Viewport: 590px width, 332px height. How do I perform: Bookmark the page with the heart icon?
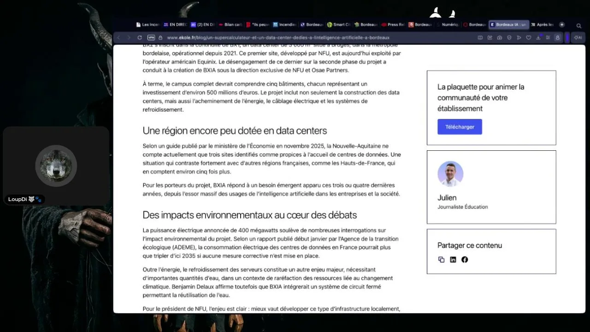tap(529, 38)
